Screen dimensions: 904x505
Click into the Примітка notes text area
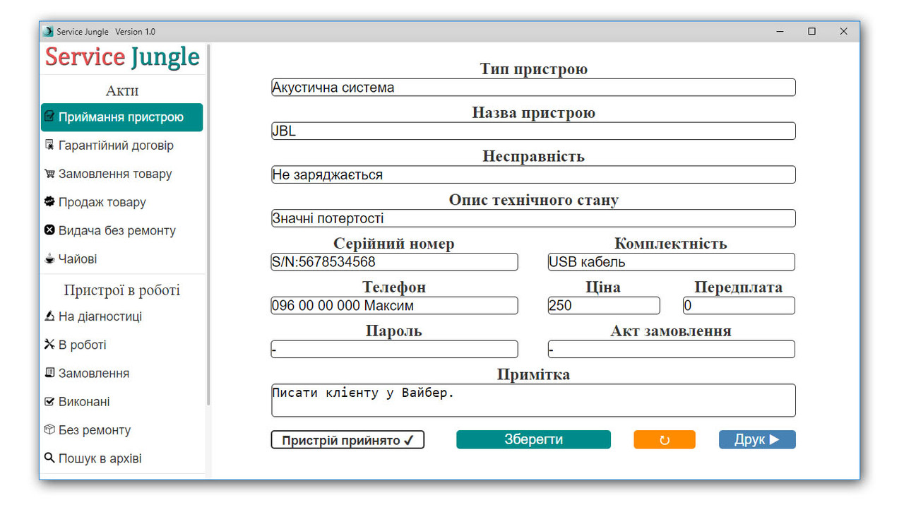[533, 400]
